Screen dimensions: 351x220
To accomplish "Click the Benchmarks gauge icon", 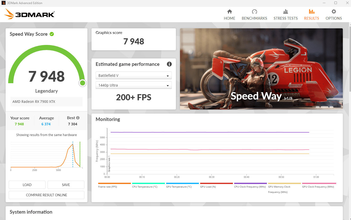I will 254,11.
